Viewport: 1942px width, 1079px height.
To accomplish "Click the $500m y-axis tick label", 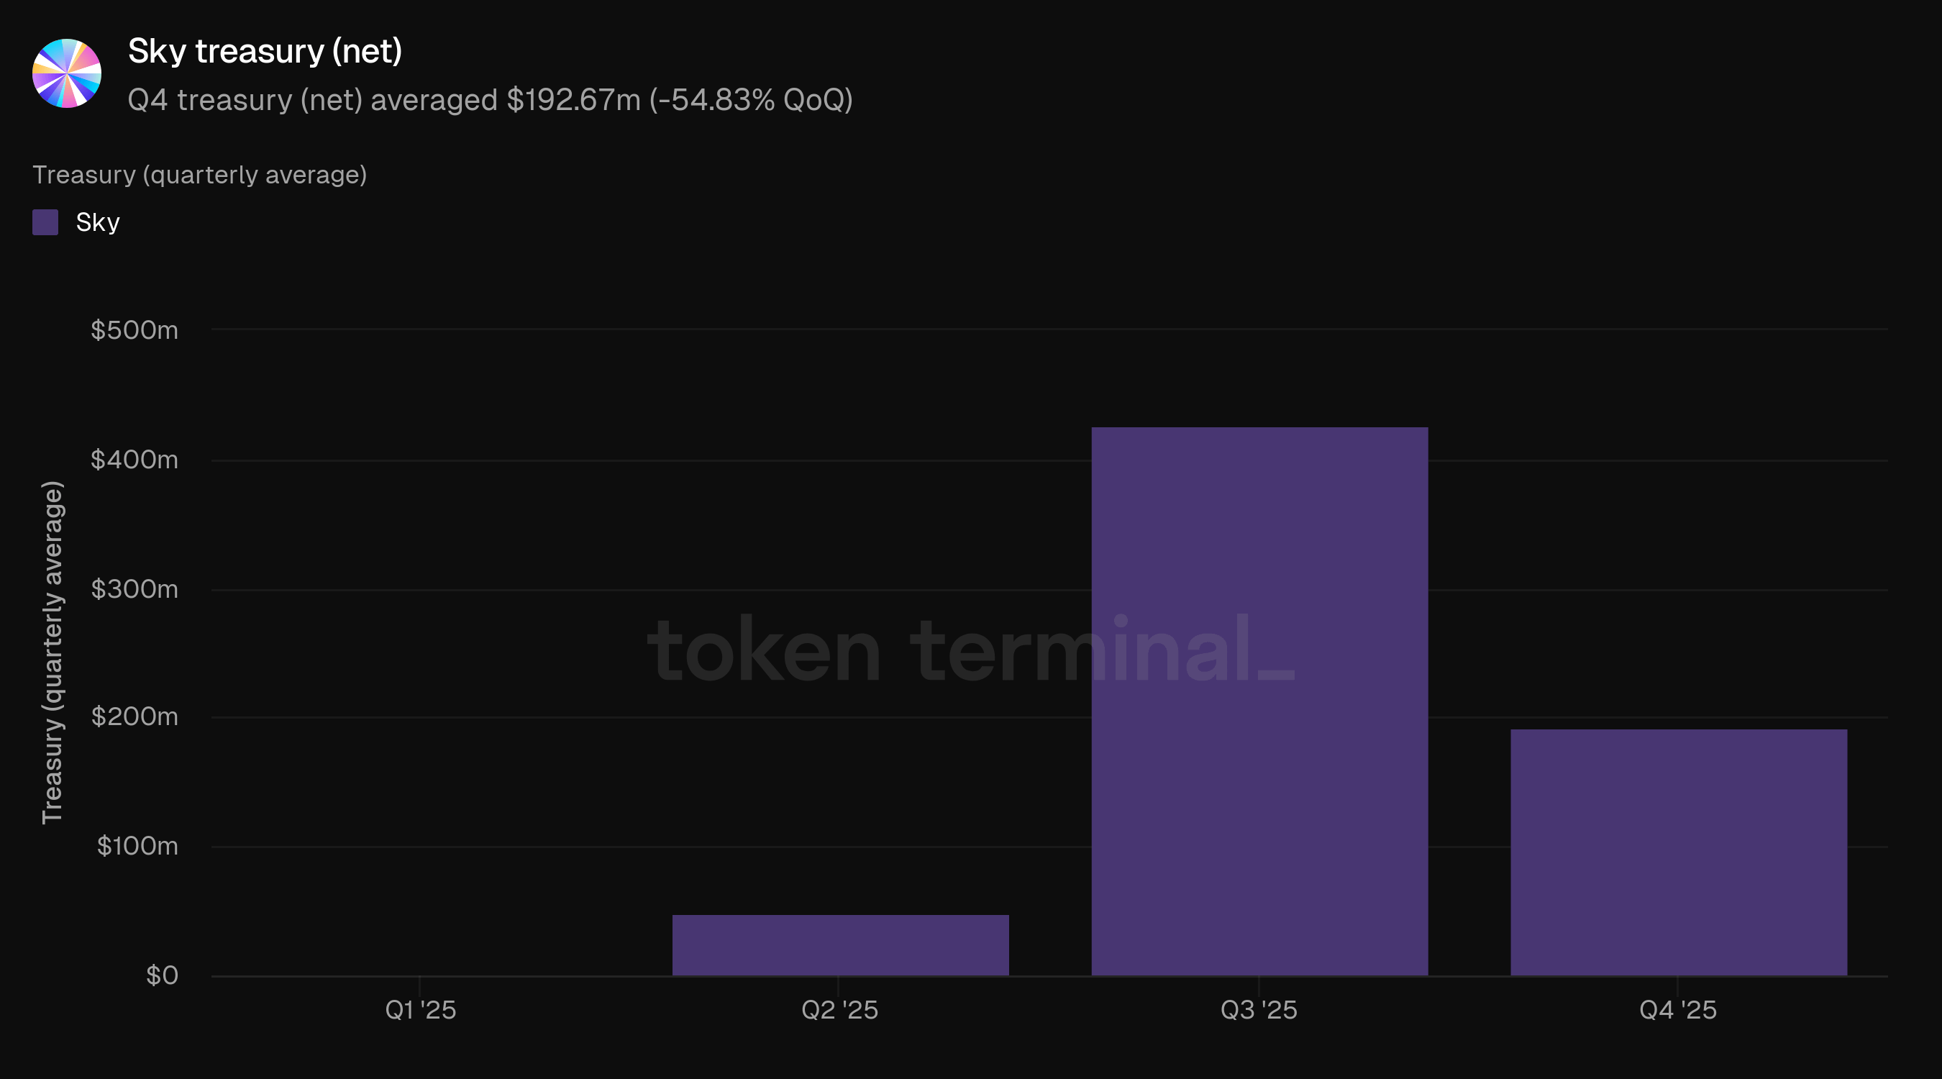I will 135,330.
